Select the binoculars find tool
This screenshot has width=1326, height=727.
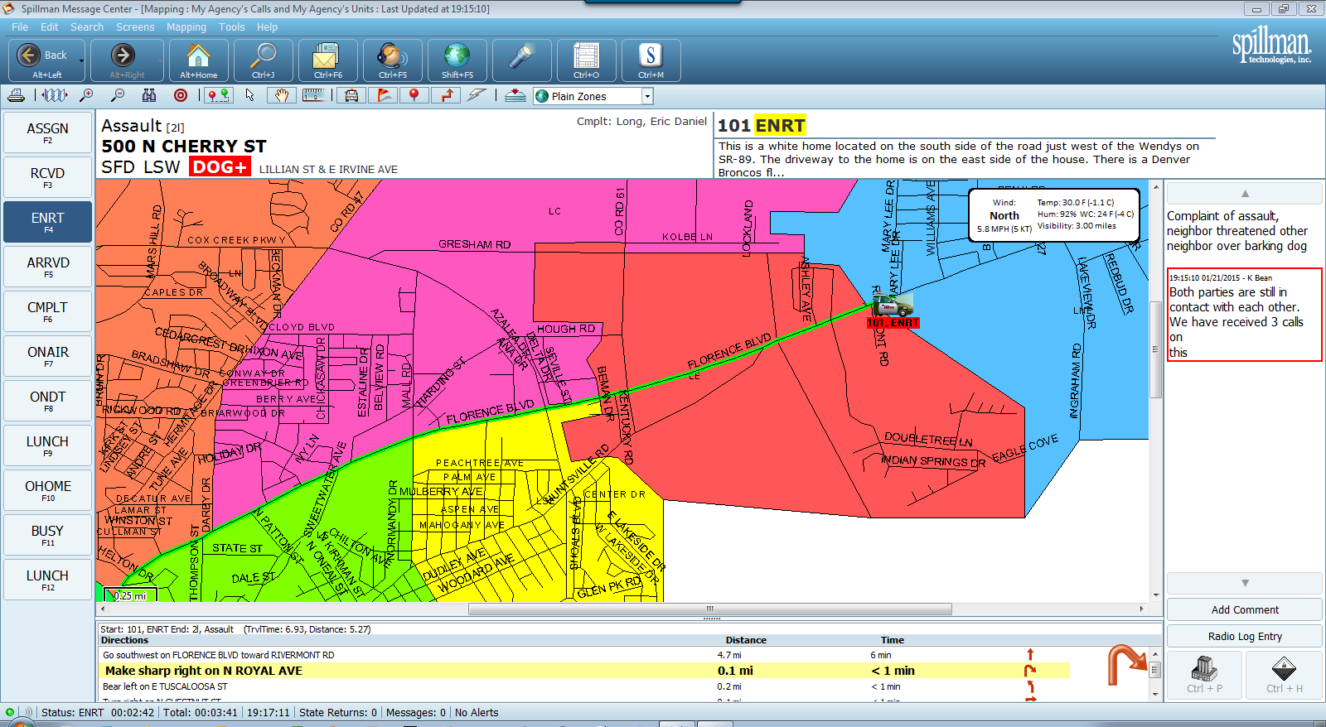(x=149, y=96)
